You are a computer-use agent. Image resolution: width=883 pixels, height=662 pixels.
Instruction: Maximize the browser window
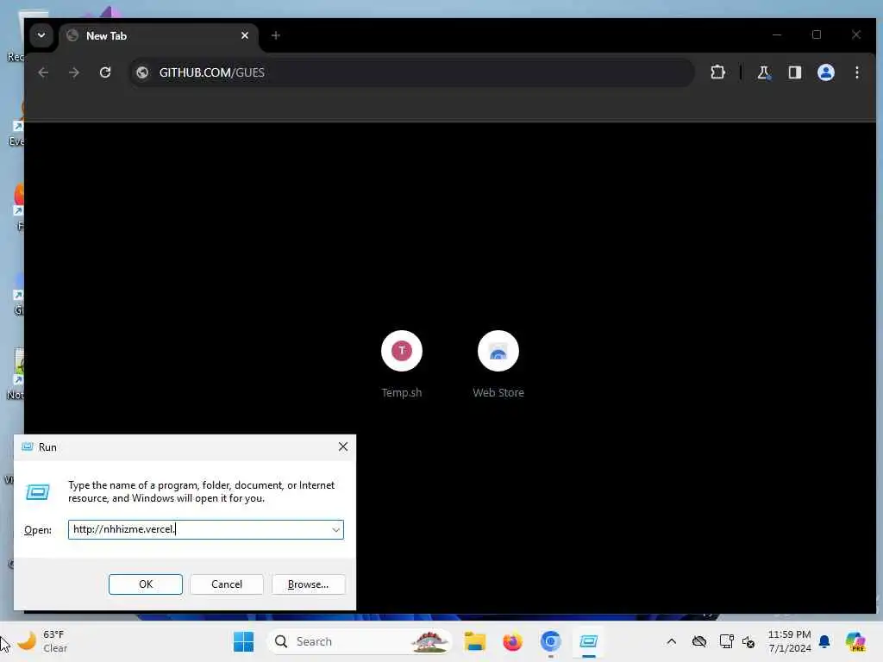point(817,34)
